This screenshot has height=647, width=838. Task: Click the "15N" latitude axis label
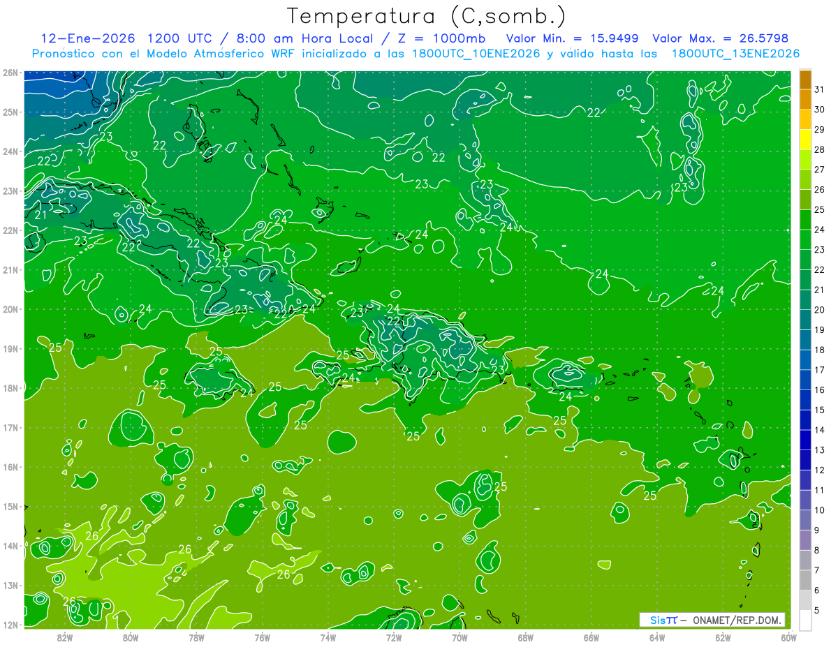(x=10, y=507)
